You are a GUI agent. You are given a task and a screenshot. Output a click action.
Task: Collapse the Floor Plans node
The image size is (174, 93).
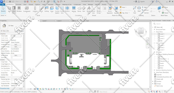coord(155,32)
